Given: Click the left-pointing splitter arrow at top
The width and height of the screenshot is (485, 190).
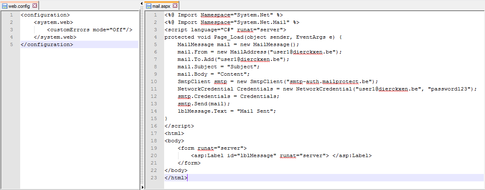Looking at the screenshot, I should click(142, 3).
